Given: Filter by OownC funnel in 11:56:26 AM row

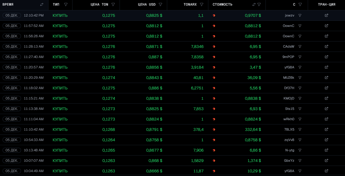Looking at the screenshot, I should [300, 36].
